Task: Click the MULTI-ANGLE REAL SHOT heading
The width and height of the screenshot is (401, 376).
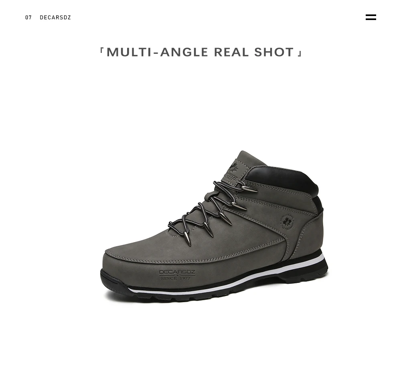Action: click(x=200, y=52)
